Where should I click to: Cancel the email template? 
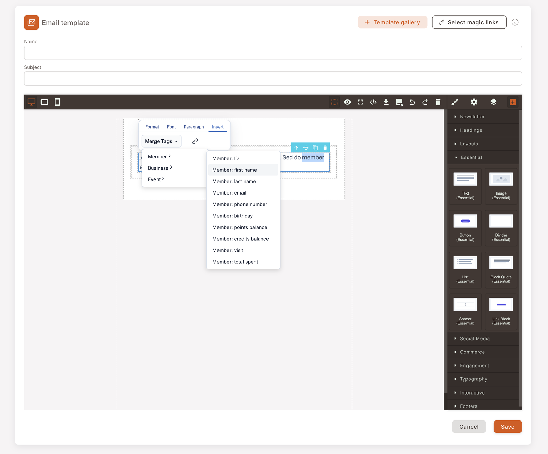coord(469,427)
